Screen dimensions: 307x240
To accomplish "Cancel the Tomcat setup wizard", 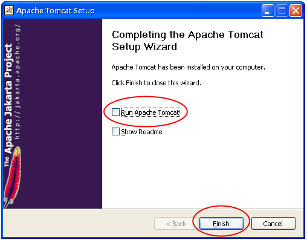I will pos(273,224).
